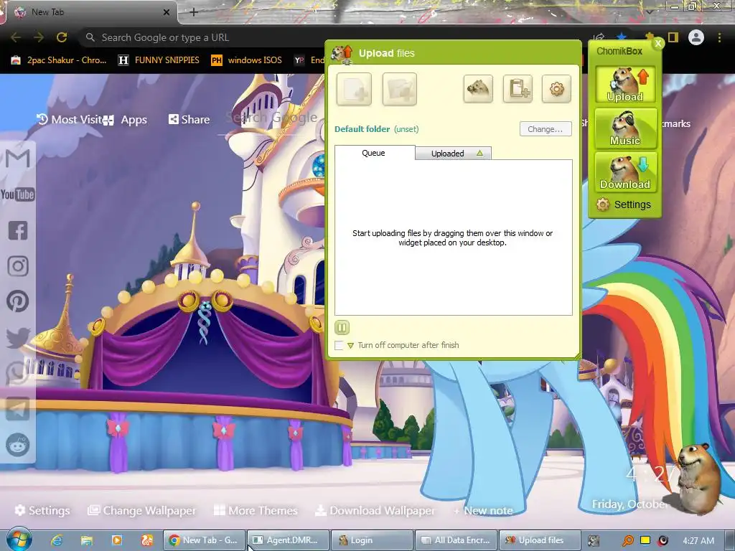Close the ChomikBox widget

tap(658, 44)
